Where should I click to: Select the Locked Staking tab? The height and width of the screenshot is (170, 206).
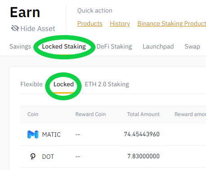[x=64, y=46]
